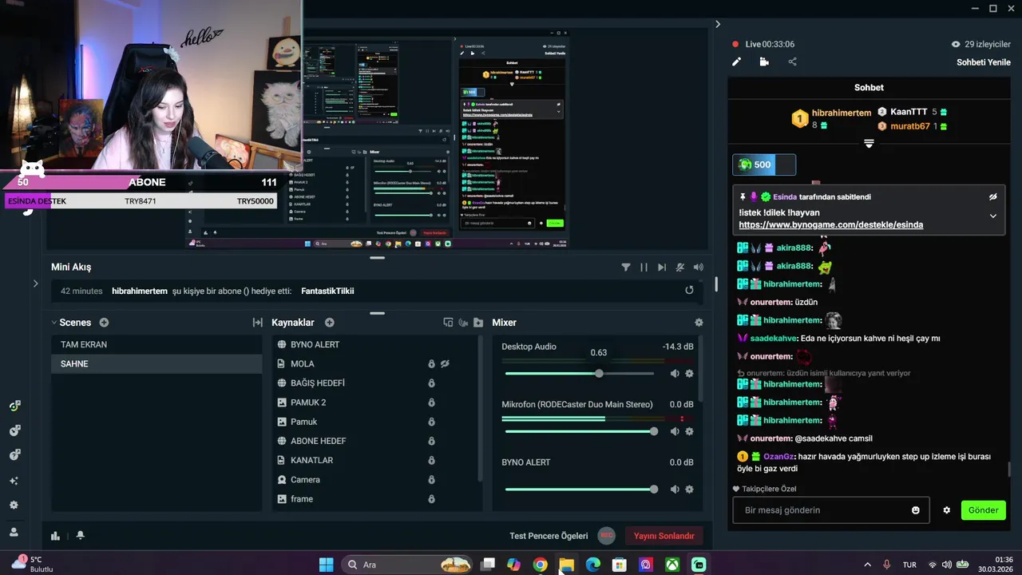This screenshot has height=575, width=1022.
Task: Select the SAHNE scene
Action: click(x=156, y=364)
